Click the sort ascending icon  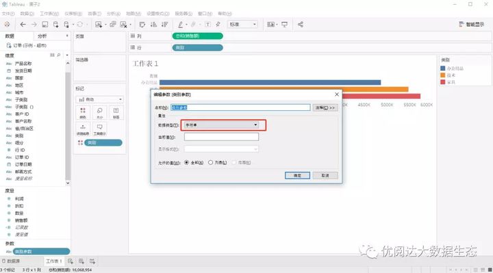(x=153, y=24)
